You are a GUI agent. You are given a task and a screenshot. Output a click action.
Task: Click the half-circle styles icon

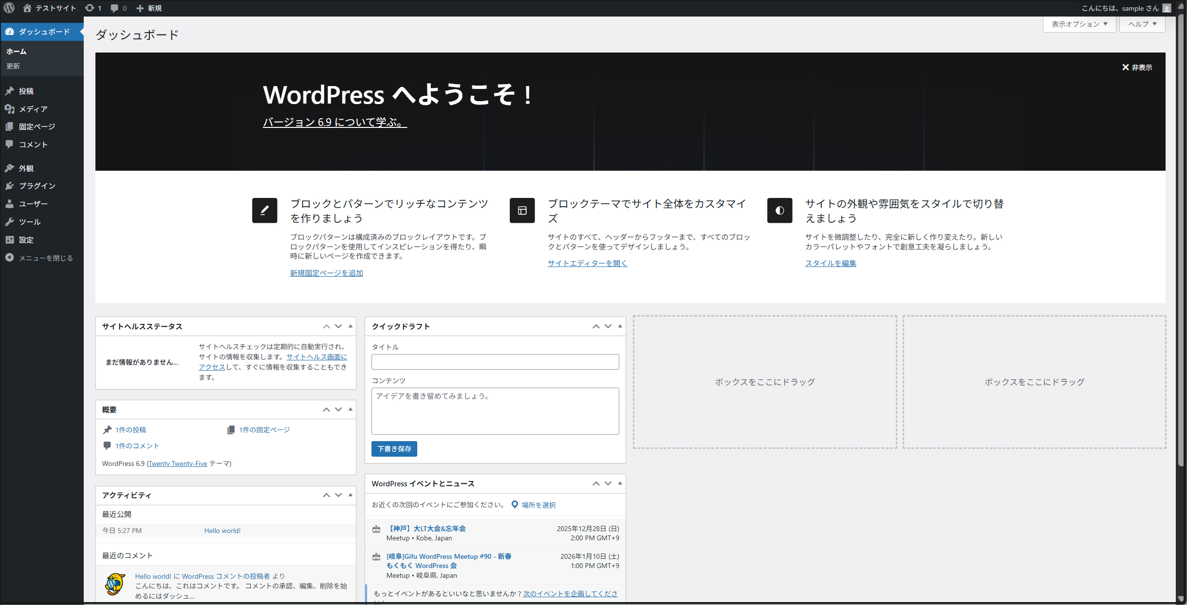coord(779,210)
